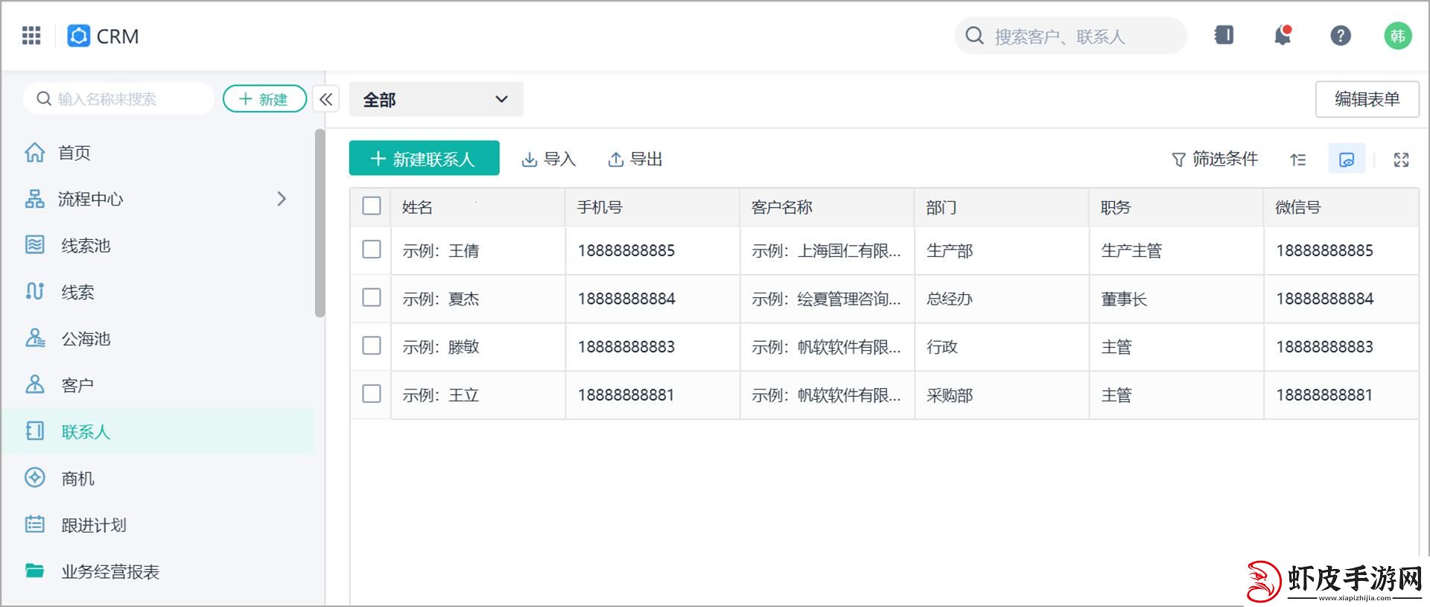The width and height of the screenshot is (1430, 607).
Task: Click the magnifier icon in top search
Action: coord(974,36)
